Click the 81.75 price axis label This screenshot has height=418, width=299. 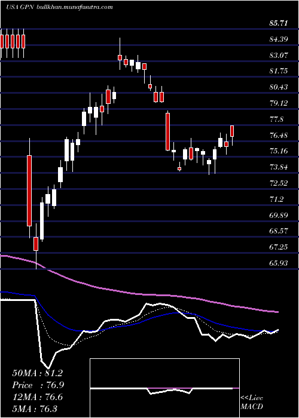coord(279,71)
